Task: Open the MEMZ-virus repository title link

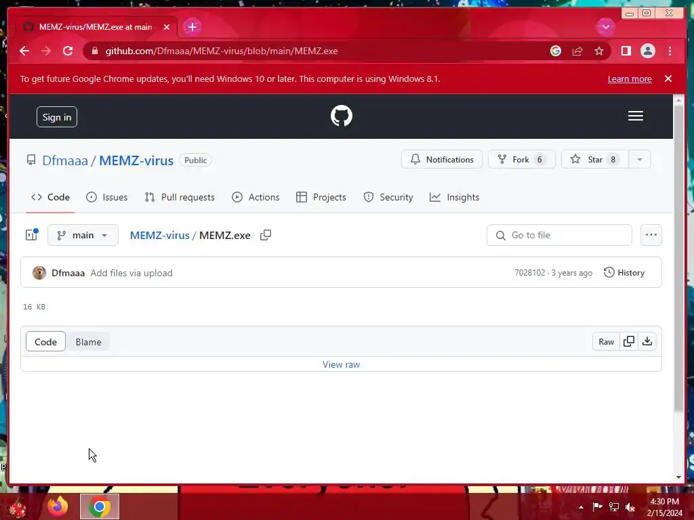Action: (x=136, y=160)
